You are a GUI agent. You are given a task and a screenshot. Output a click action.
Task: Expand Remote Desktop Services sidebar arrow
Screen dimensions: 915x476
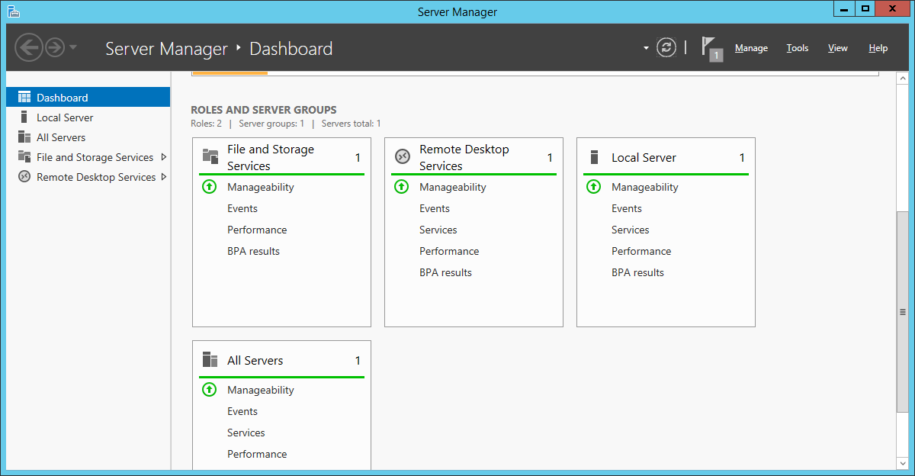(164, 177)
